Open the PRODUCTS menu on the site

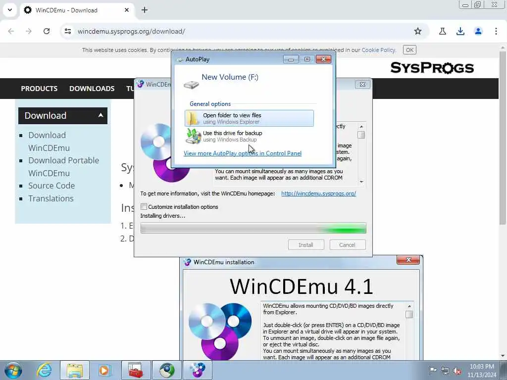point(39,88)
